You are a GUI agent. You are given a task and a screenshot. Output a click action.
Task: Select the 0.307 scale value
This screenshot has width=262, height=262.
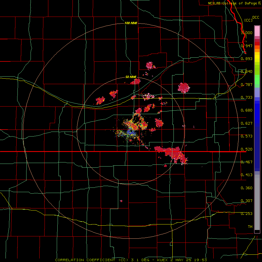247,201
